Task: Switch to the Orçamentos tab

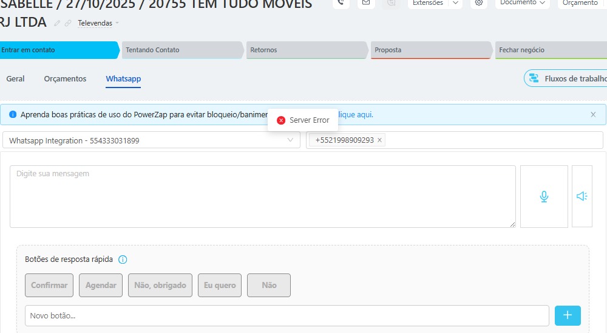Action: tap(65, 79)
